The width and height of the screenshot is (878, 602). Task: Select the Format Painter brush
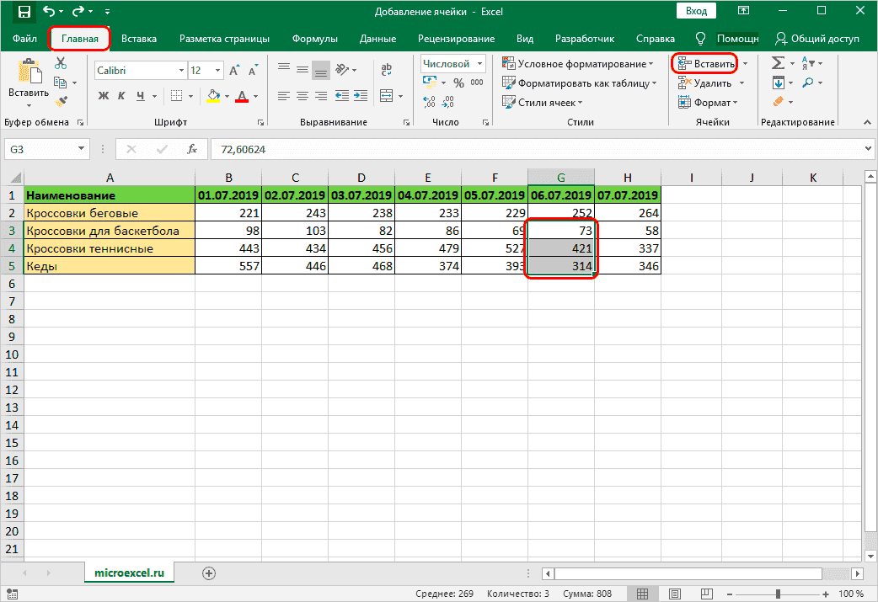pyautogui.click(x=61, y=101)
